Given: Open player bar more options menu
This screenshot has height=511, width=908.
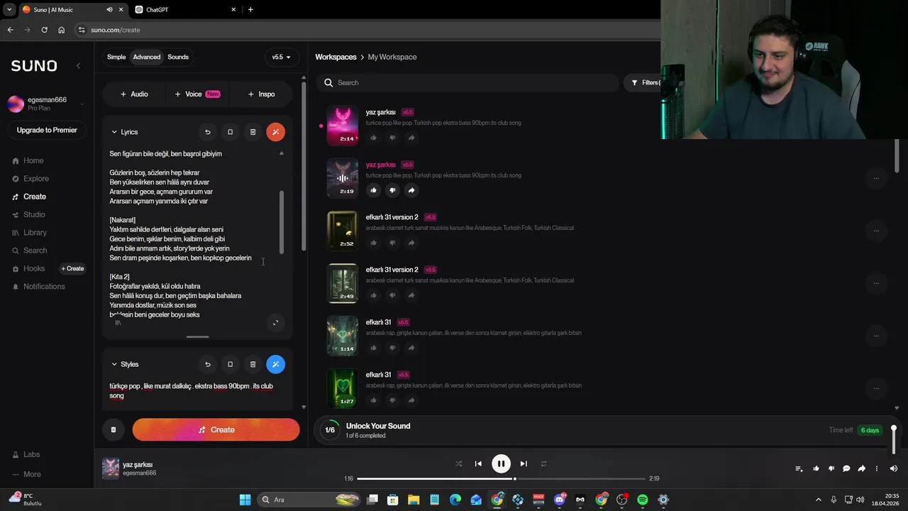Looking at the screenshot, I should point(877,468).
